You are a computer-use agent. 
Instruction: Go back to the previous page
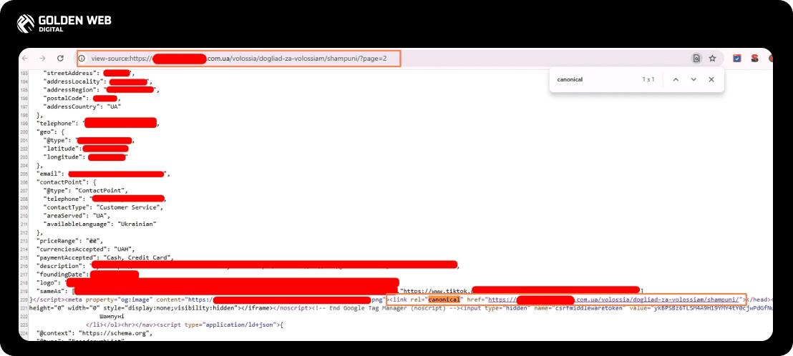25,58
